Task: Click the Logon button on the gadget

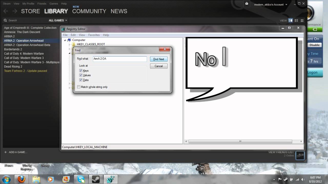Action: click(x=315, y=73)
